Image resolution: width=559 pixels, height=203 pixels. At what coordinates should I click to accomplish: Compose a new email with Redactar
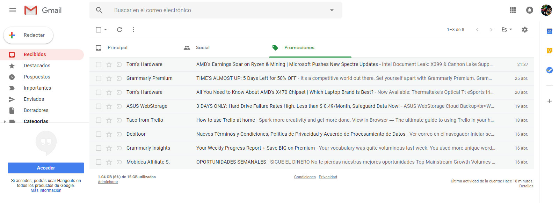click(28, 35)
